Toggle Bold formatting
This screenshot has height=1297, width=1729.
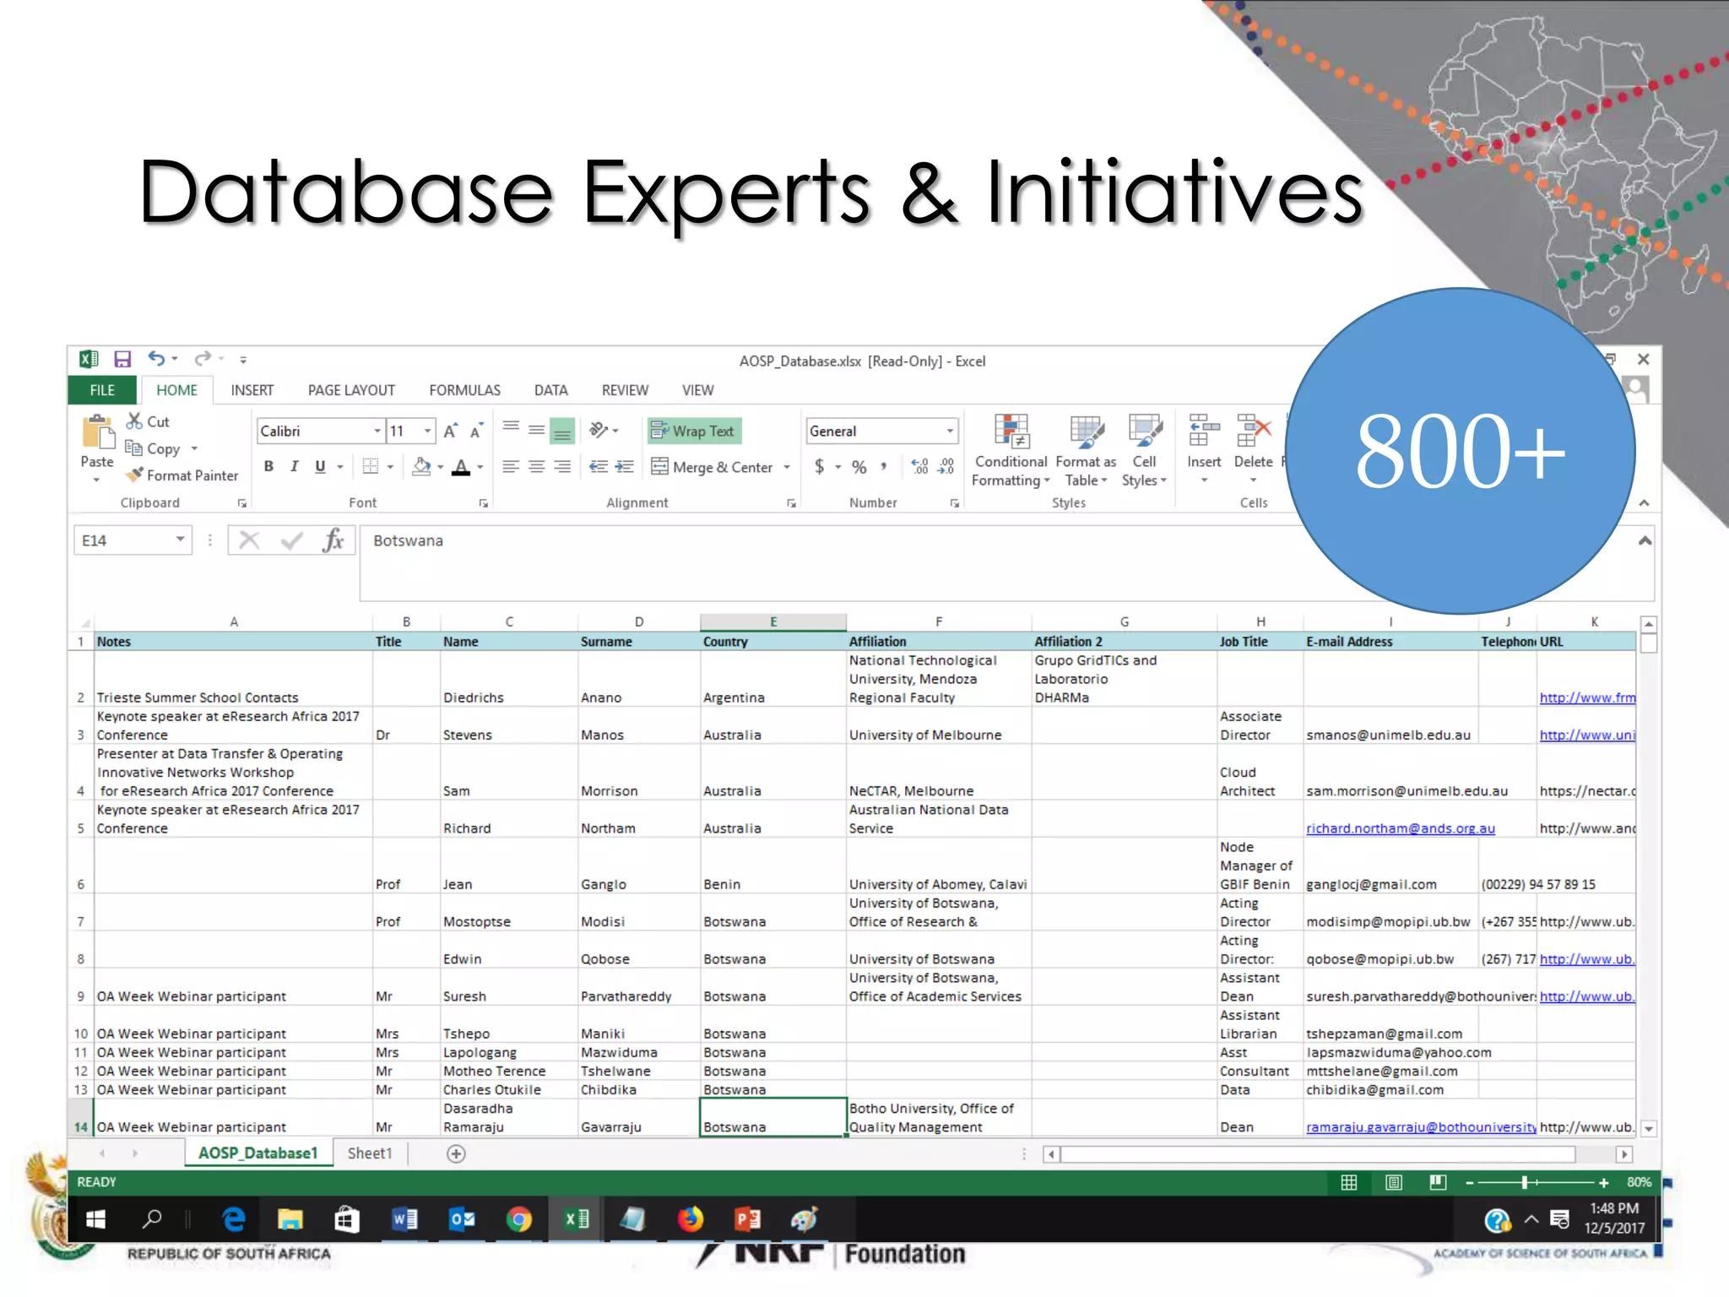click(268, 466)
